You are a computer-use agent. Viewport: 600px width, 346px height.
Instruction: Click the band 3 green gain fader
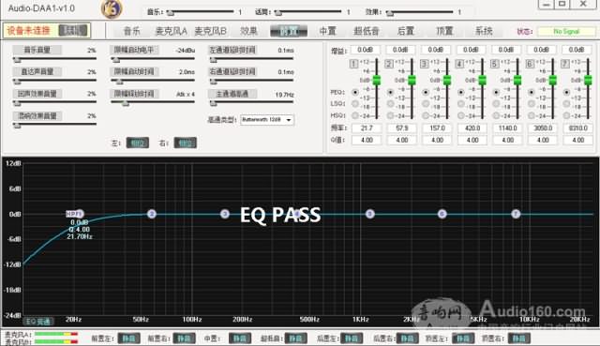coord(447,80)
